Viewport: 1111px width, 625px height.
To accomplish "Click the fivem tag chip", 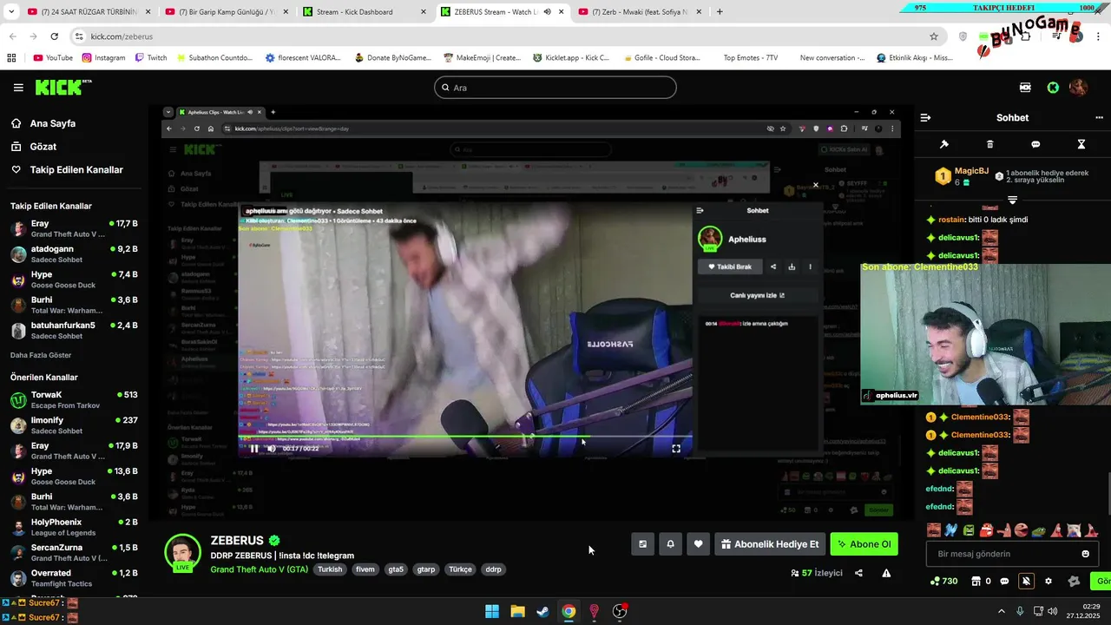I will pyautogui.click(x=365, y=569).
